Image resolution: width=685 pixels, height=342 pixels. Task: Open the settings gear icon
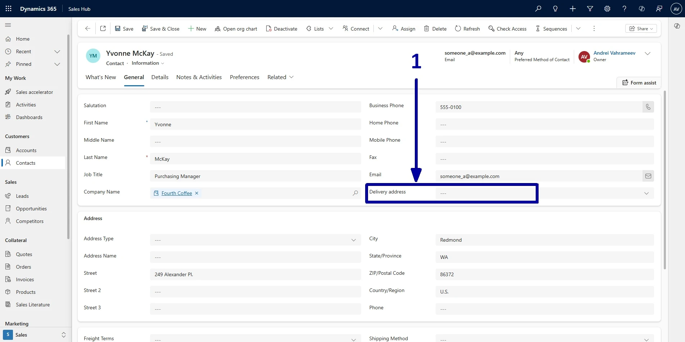tap(607, 9)
